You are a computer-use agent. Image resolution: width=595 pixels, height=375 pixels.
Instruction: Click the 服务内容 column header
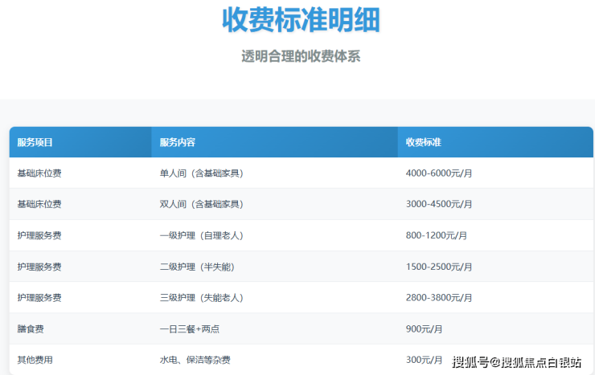click(x=178, y=142)
